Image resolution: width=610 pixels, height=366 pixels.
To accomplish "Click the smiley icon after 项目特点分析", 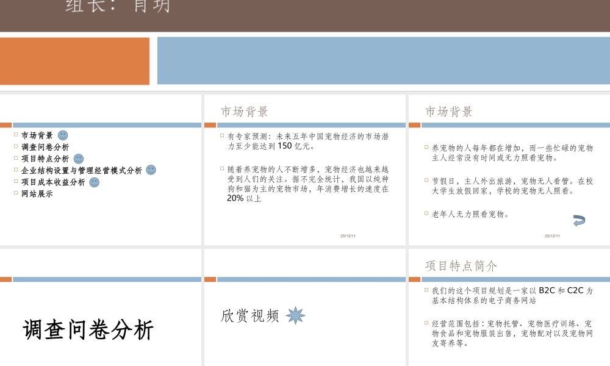I will (x=79, y=159).
